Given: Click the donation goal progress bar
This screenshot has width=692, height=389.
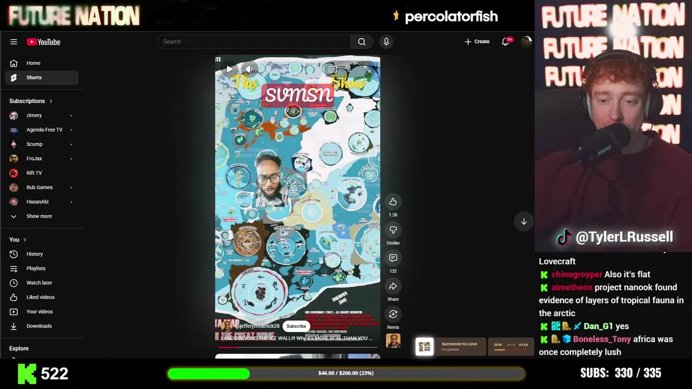Looking at the screenshot, I should (346, 373).
